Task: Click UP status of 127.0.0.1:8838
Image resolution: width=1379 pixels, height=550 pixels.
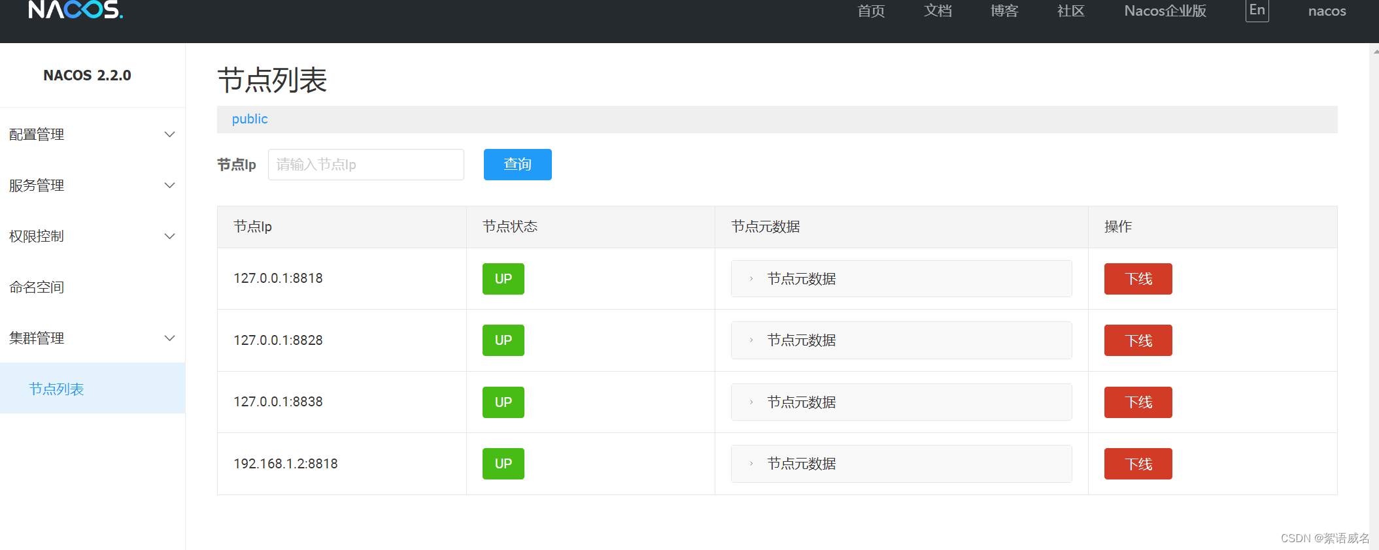Action: coord(503,402)
